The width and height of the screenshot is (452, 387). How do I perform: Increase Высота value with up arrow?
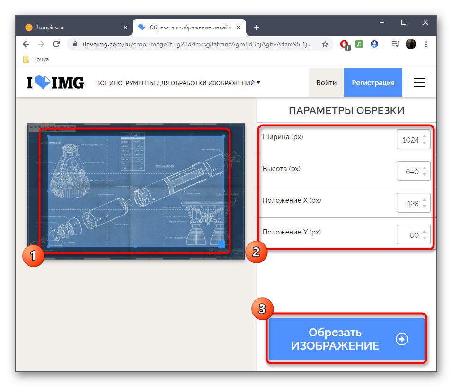(425, 168)
